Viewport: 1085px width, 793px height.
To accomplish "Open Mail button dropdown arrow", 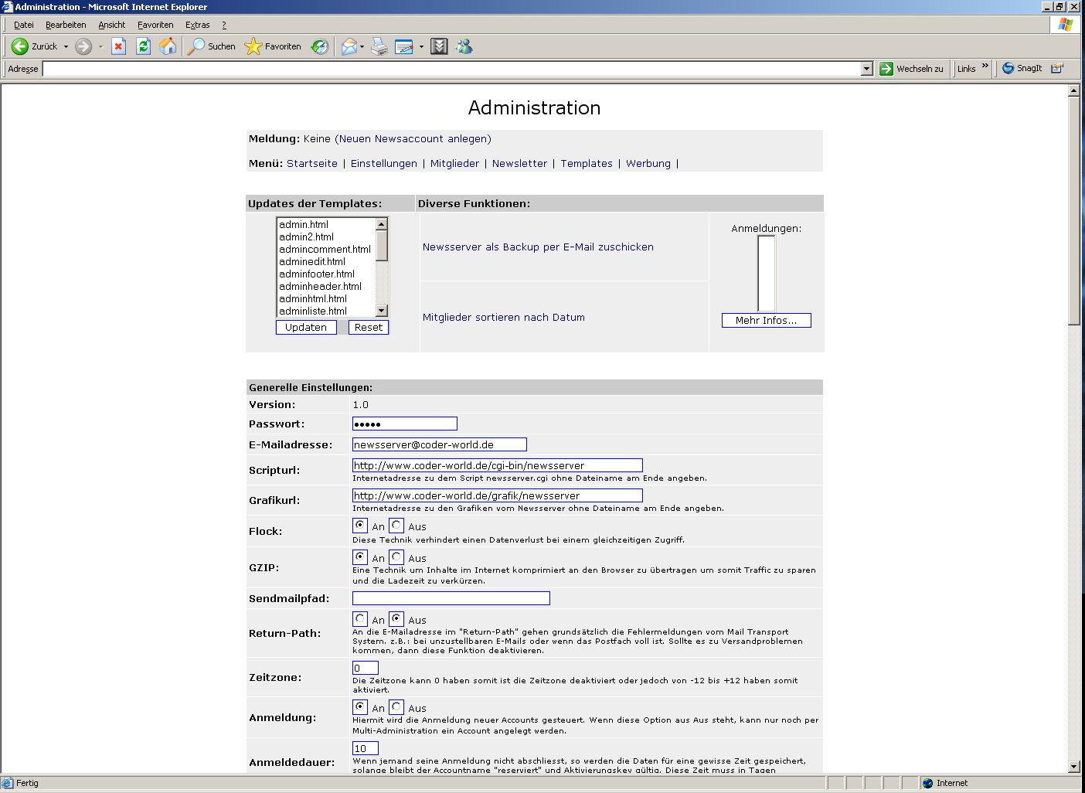I will 362,46.
